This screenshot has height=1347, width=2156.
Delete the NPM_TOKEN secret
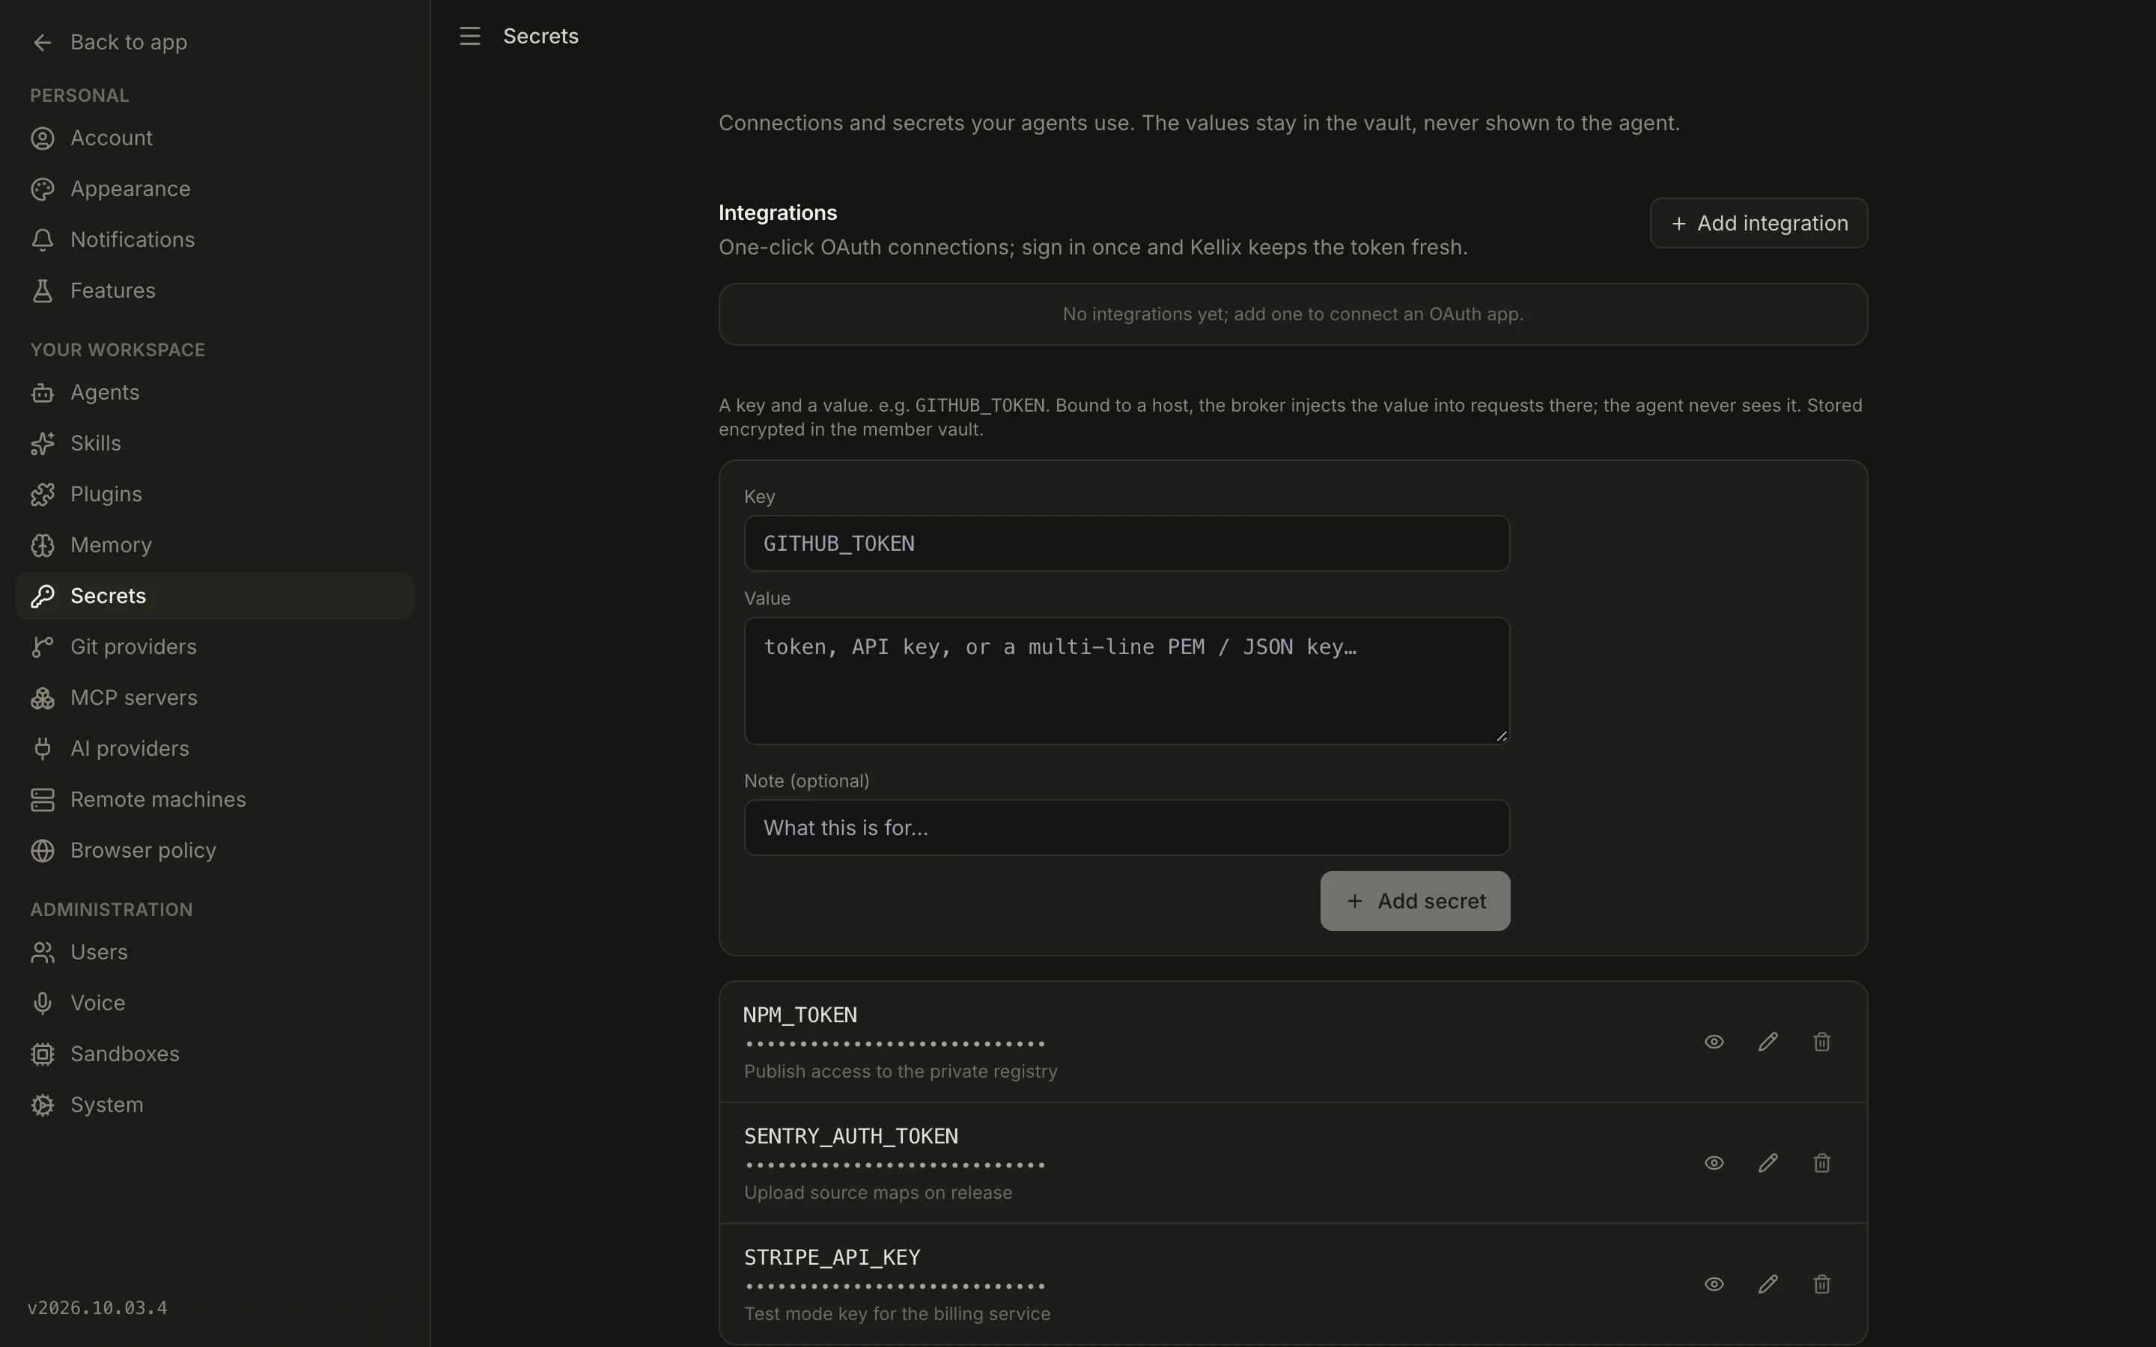(1821, 1042)
